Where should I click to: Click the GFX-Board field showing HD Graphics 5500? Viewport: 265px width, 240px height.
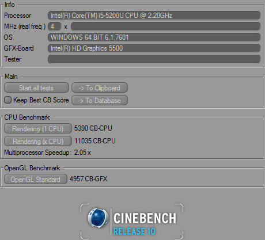[x=154, y=48]
